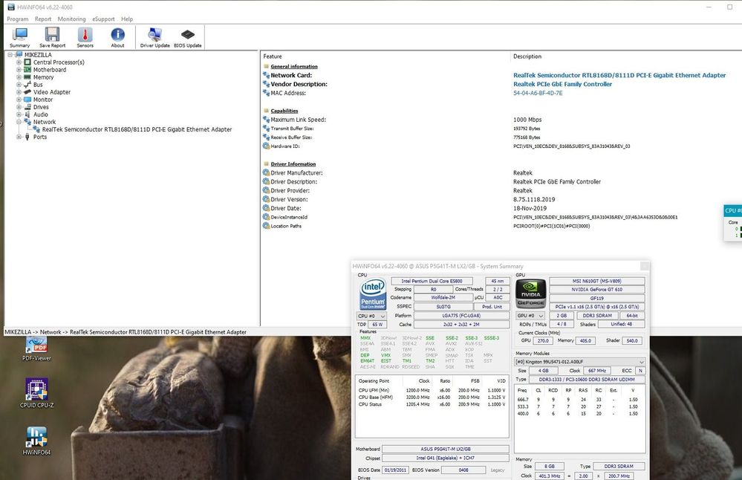Click DDR3-1333 memory type field
The height and width of the screenshot is (480, 742).
(586, 380)
